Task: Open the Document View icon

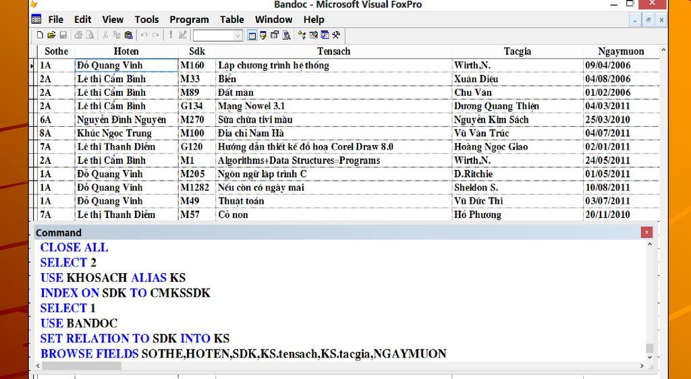Action: 286,35
